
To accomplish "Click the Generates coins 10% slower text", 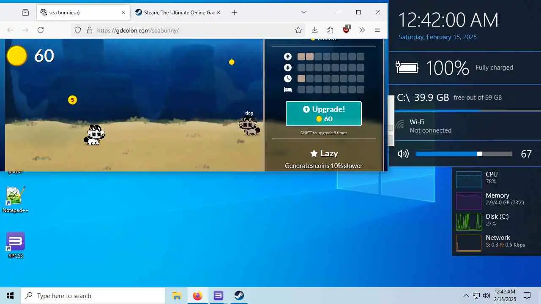I will [x=324, y=166].
